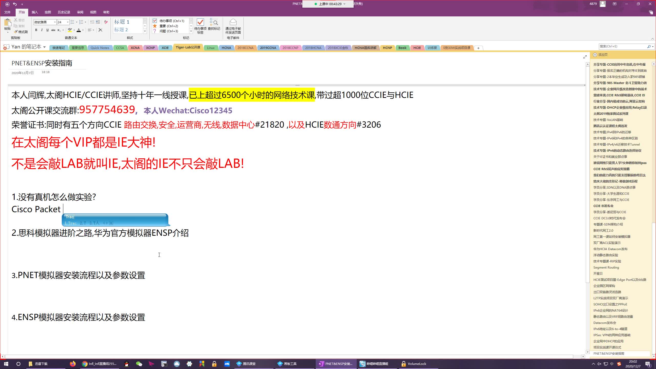Open Find Tags (查找标记)
Screen dimensions: 656x369
pos(214,25)
